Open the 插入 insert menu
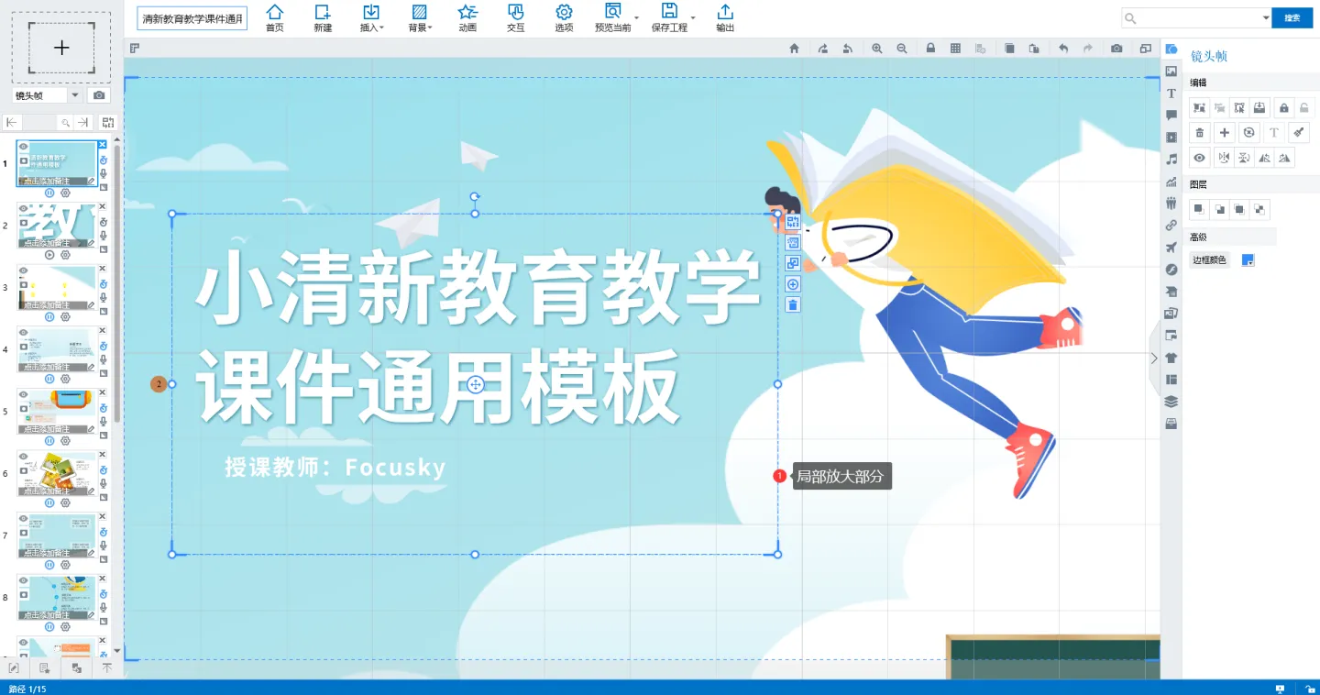1320x695 pixels. point(371,17)
